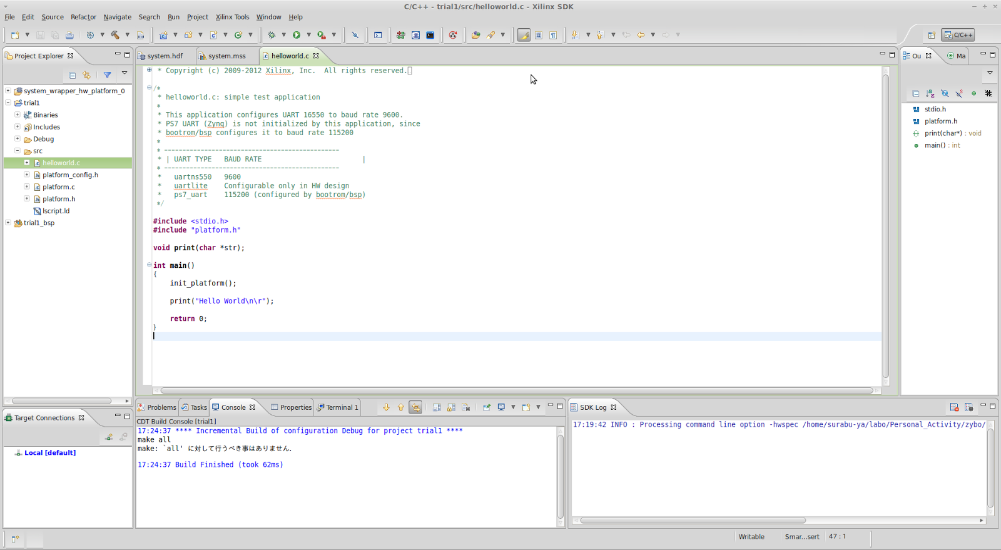
Task: Collapse the src folder node
Action: click(18, 151)
